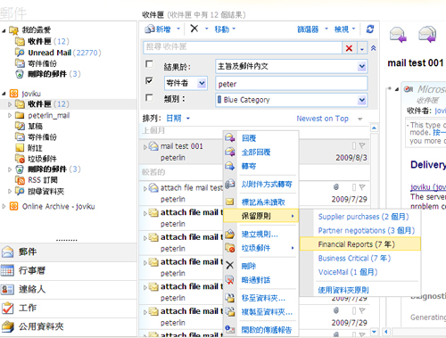Click the reply icon in reading pane

(398, 35)
